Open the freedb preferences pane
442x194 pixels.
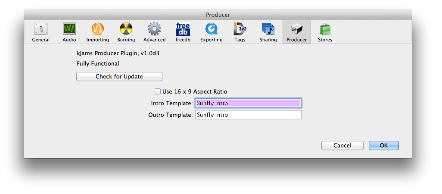tap(183, 32)
